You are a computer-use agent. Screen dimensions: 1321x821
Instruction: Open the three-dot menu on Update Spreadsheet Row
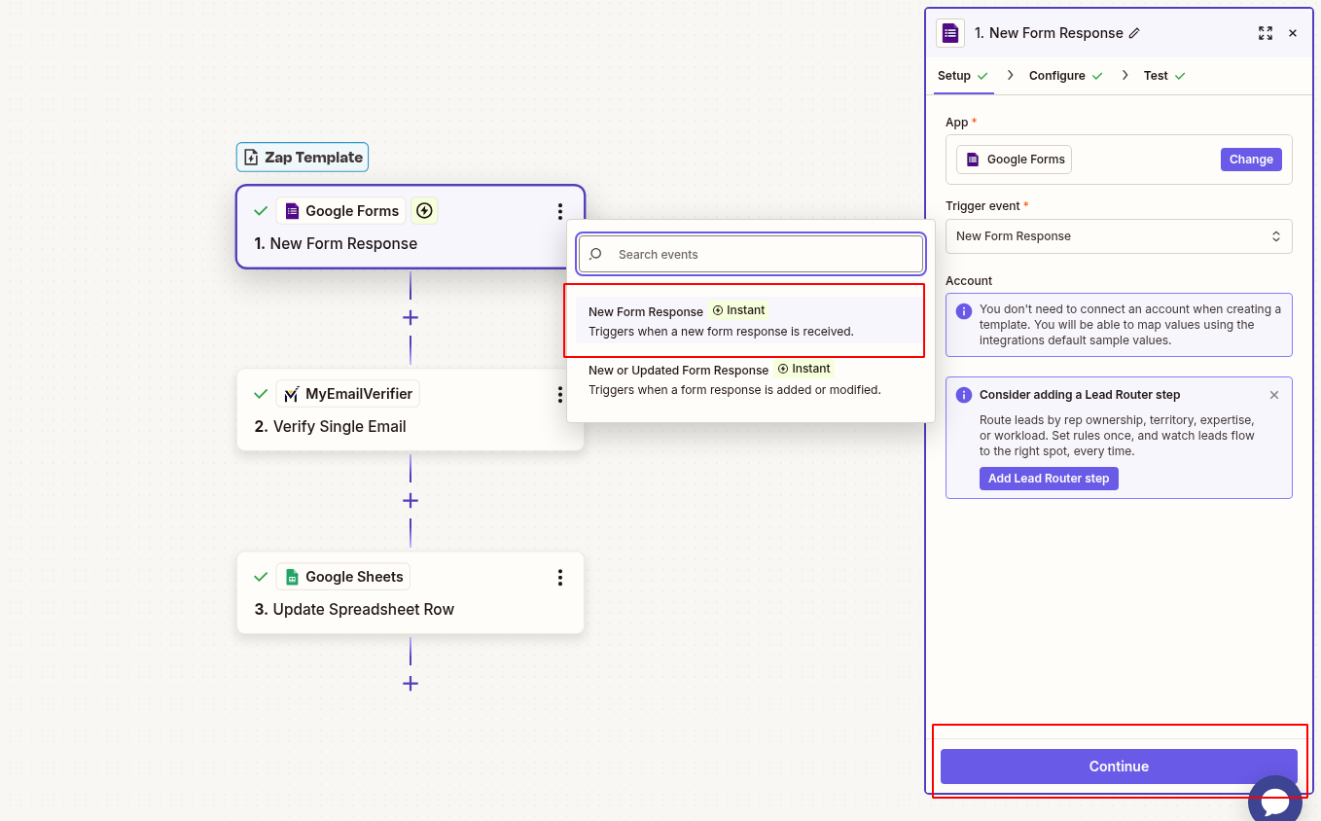(x=560, y=577)
